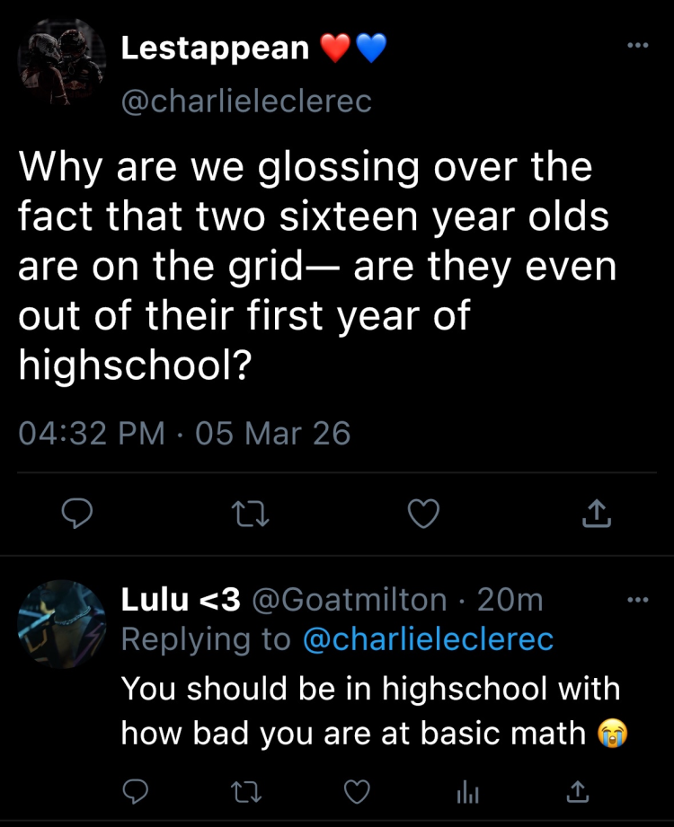Viewport: 674px width, 827px height.
Task: Click the @charlieleclerec mention in Replying to
Action: (428, 639)
